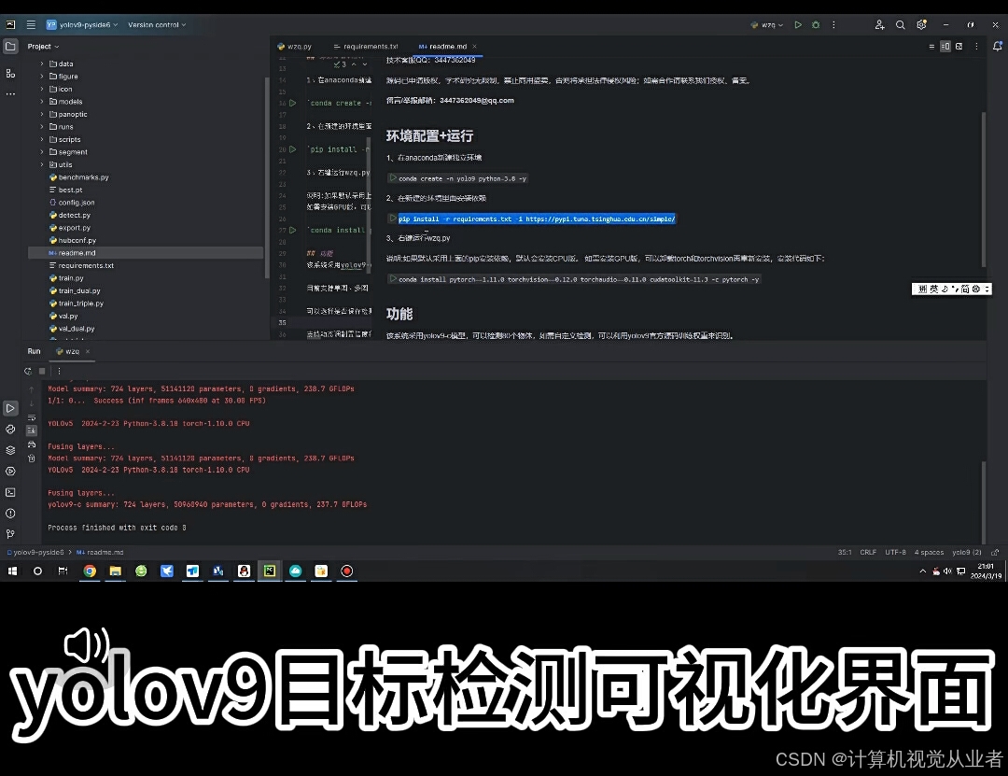Close the readme.md editor tab
Image resolution: width=1008 pixels, height=776 pixels.
474,47
